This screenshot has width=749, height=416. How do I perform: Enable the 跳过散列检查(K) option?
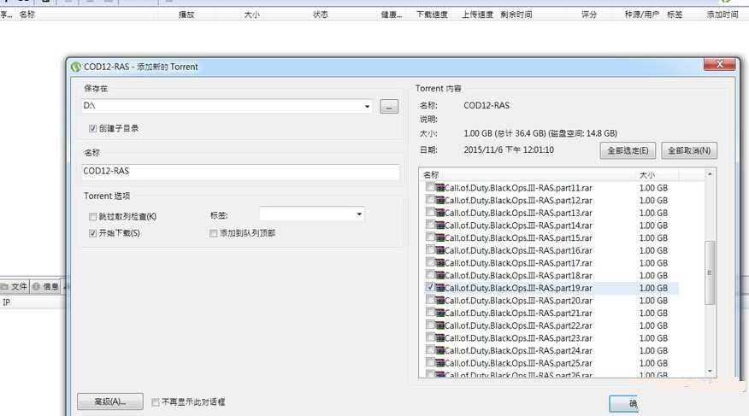click(92, 217)
